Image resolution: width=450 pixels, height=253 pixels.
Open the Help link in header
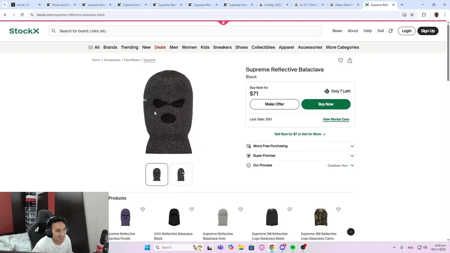[368, 31]
